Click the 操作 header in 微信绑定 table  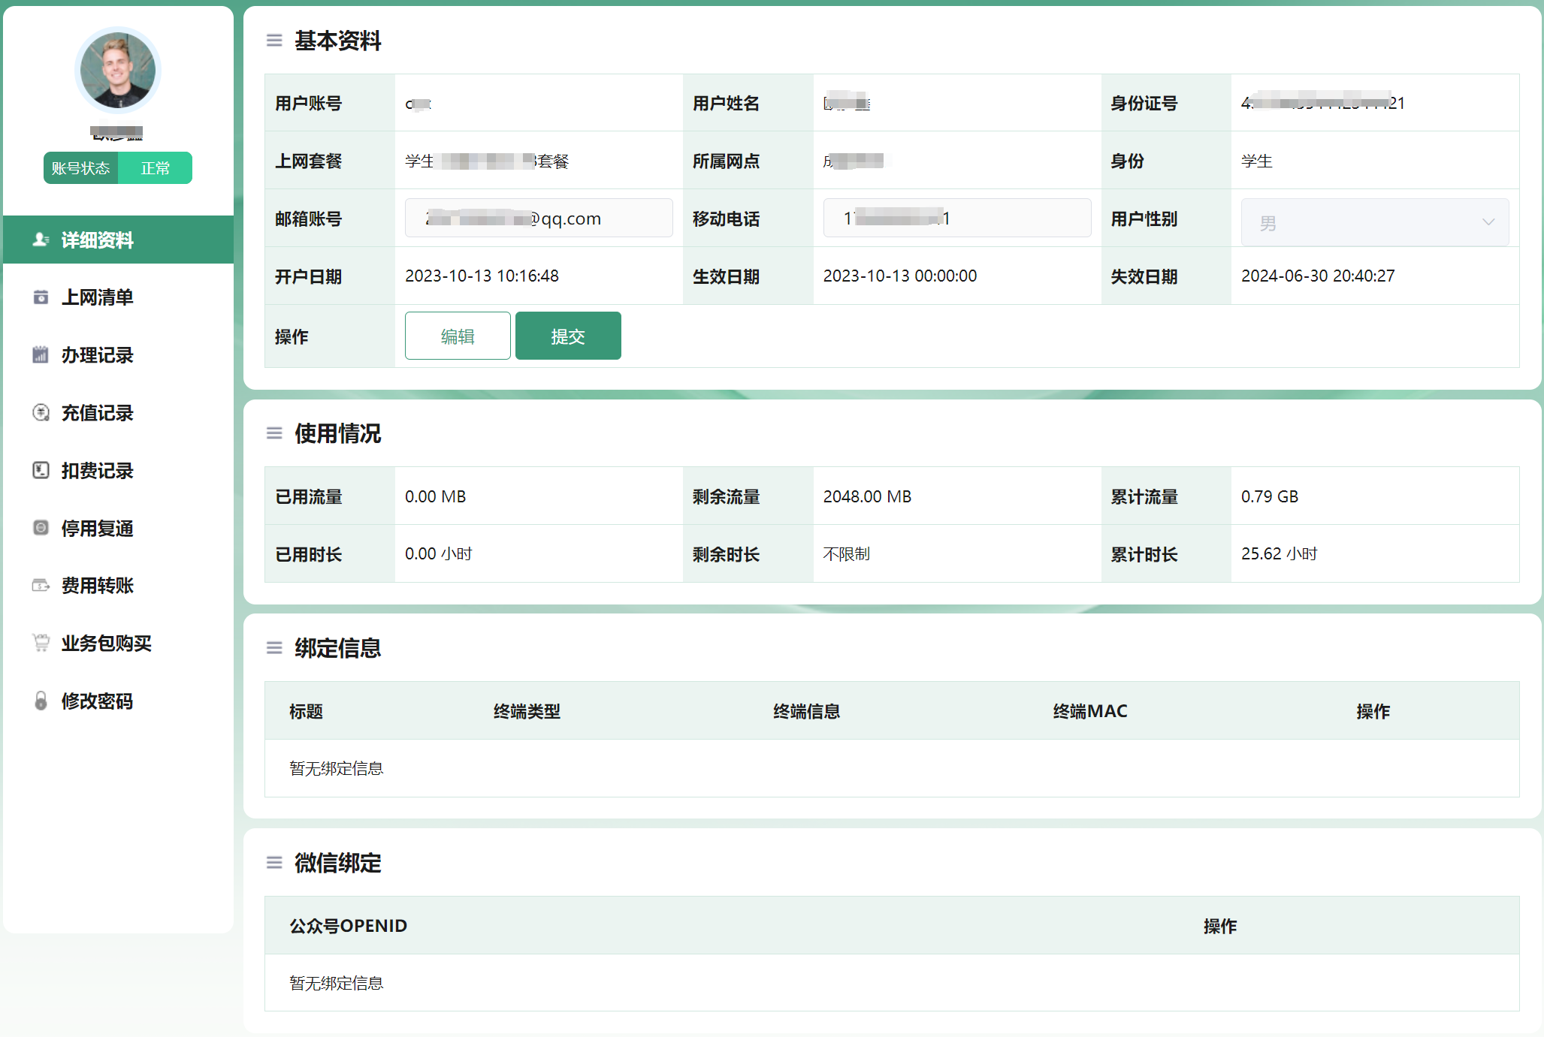[1220, 926]
